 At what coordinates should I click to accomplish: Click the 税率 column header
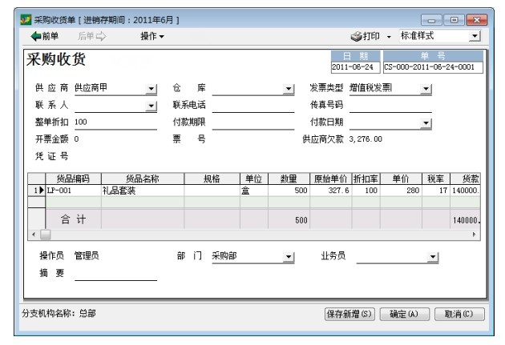(x=436, y=179)
